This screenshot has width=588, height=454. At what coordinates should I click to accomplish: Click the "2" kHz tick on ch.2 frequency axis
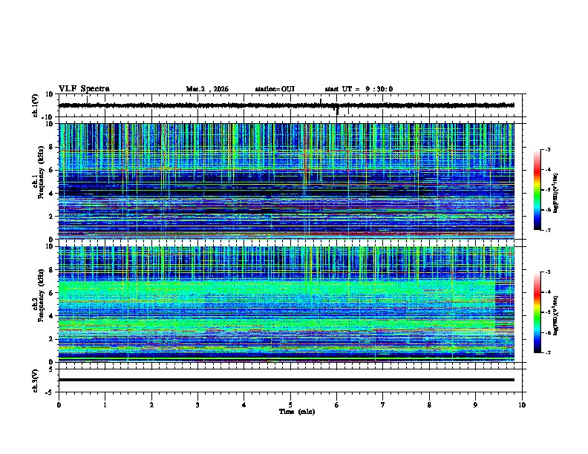52,339
